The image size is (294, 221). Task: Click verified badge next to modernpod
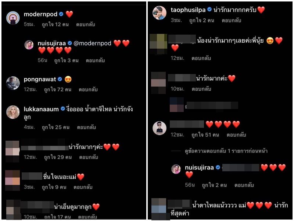[x=61, y=14]
